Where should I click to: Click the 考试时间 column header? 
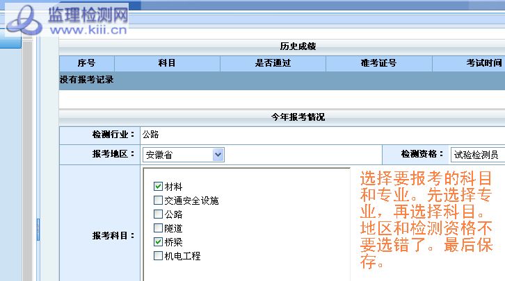tap(483, 63)
